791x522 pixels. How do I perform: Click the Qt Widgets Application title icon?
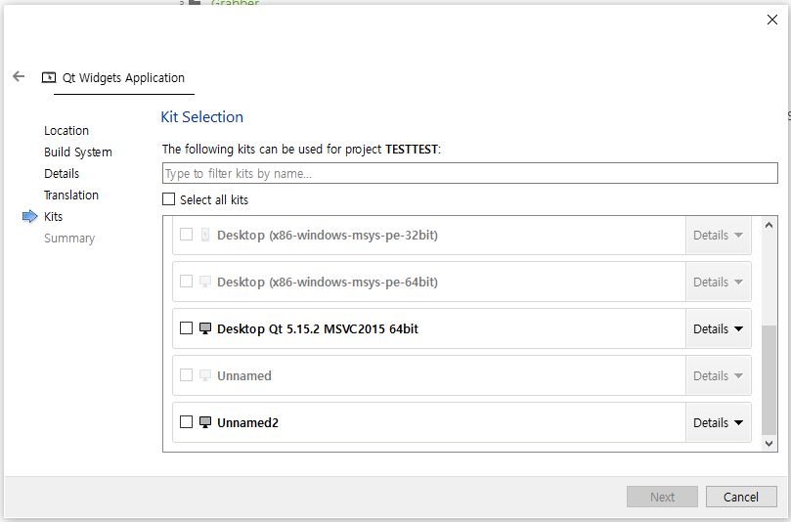click(49, 78)
